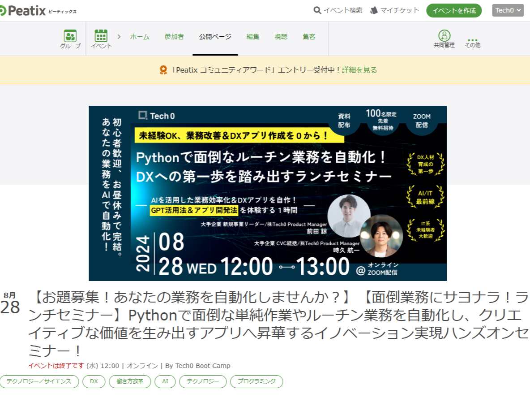Click the 8月 28 date badge
The width and height of the screenshot is (530, 398).
coord(10,303)
